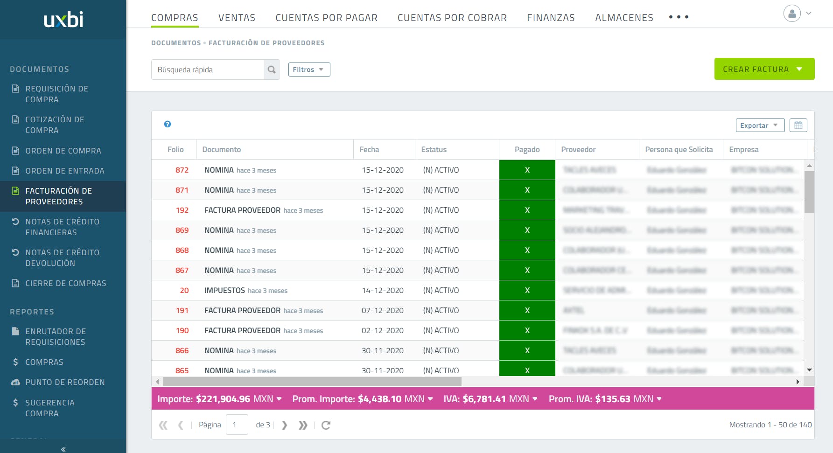Click the Orden de Entrada document icon

(15, 171)
